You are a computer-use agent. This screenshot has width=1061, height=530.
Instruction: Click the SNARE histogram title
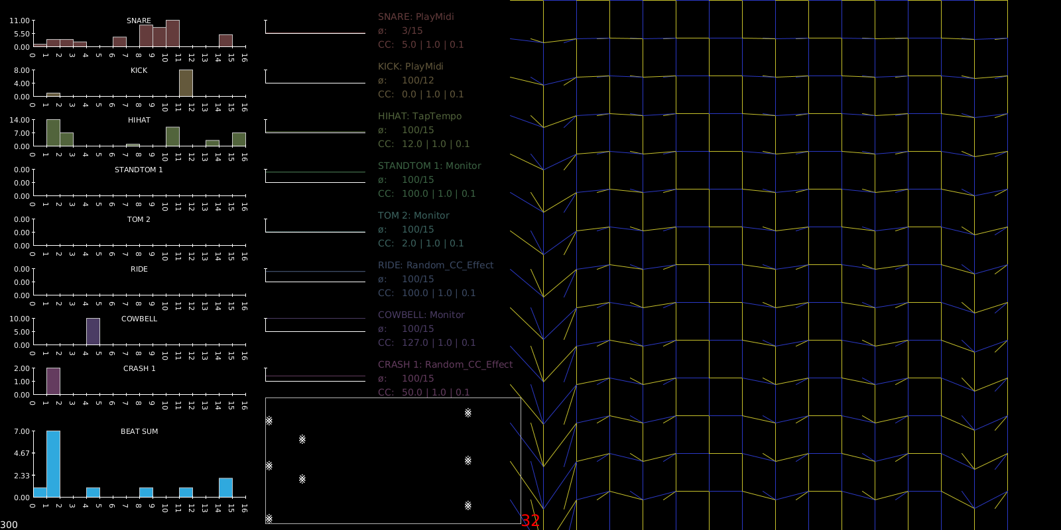coord(139,21)
